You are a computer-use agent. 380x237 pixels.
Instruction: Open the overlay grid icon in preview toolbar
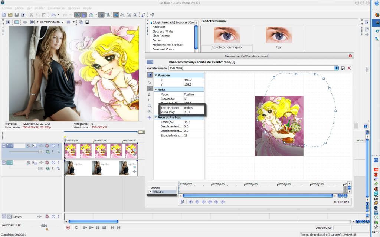tap(69, 22)
